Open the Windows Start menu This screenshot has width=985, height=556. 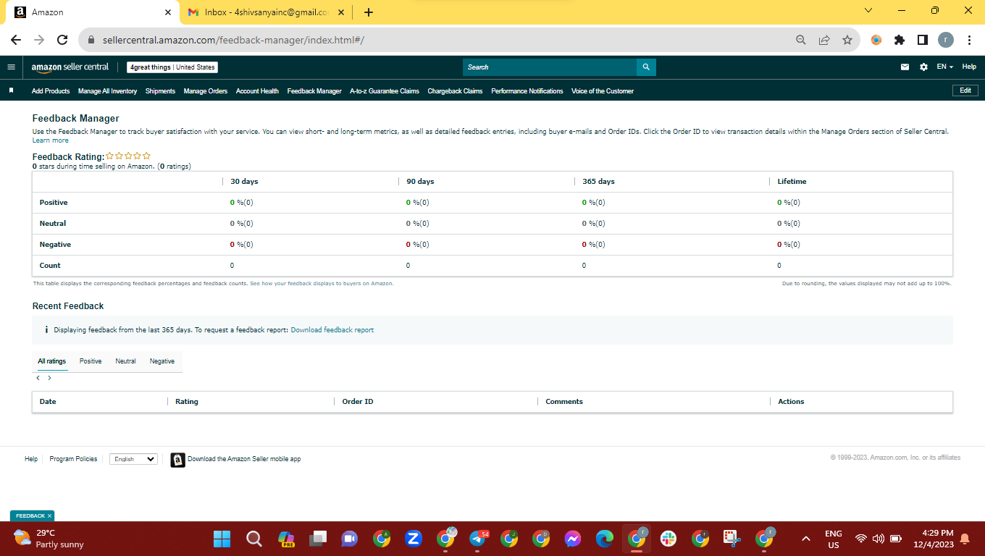(222, 539)
